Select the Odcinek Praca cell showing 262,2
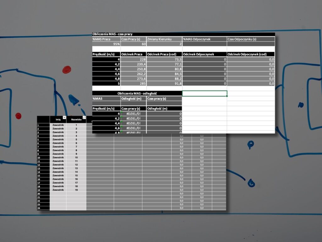Image resolution: width=322 pixels, height=242 pixels. pos(133,74)
